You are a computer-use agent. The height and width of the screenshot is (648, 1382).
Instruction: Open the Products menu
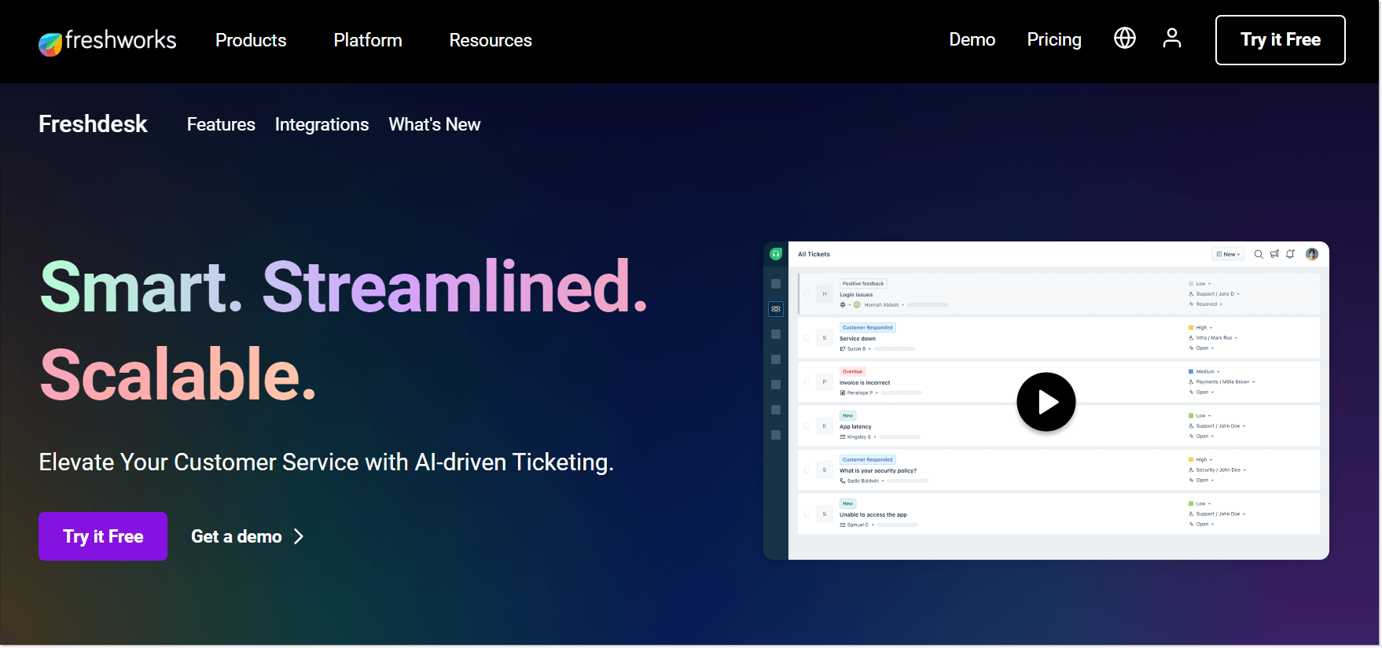tap(251, 40)
